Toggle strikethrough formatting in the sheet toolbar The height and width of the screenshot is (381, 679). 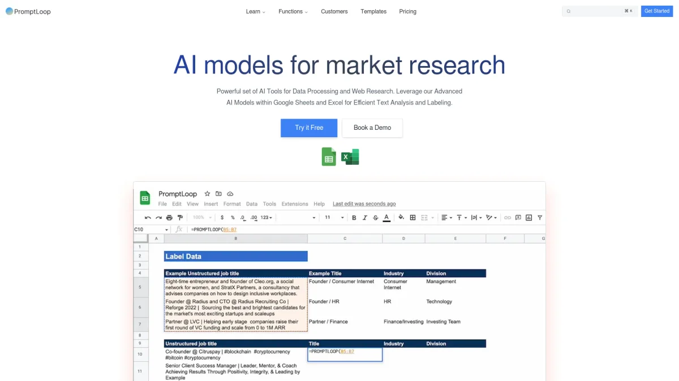376,217
